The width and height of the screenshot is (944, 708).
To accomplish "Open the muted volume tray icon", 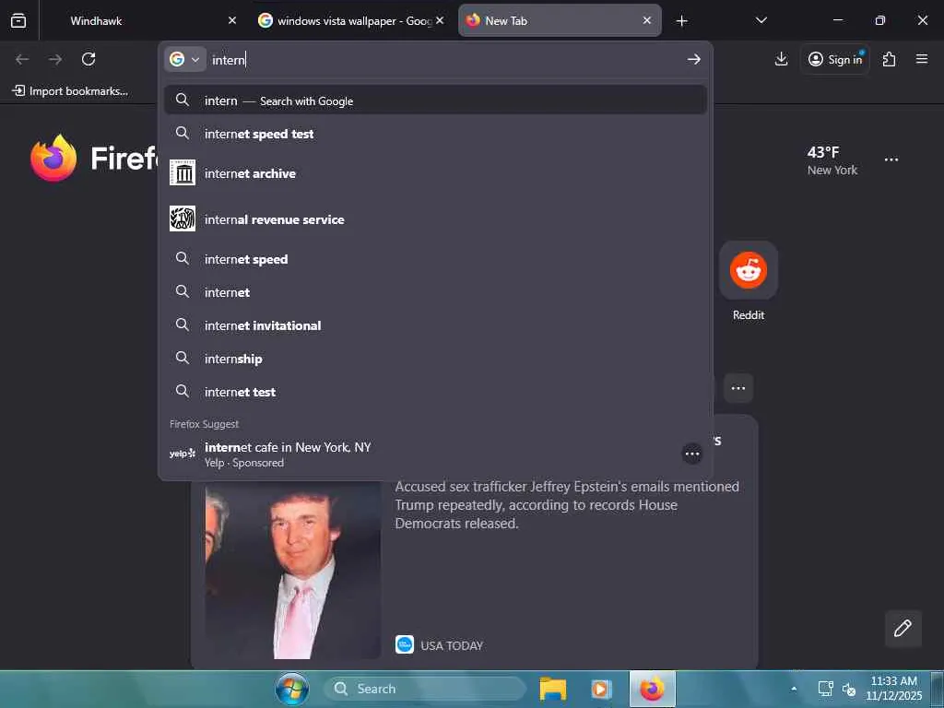I will (x=849, y=690).
